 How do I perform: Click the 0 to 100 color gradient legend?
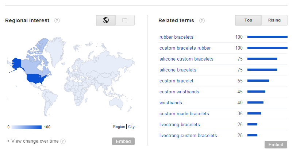(x=27, y=127)
